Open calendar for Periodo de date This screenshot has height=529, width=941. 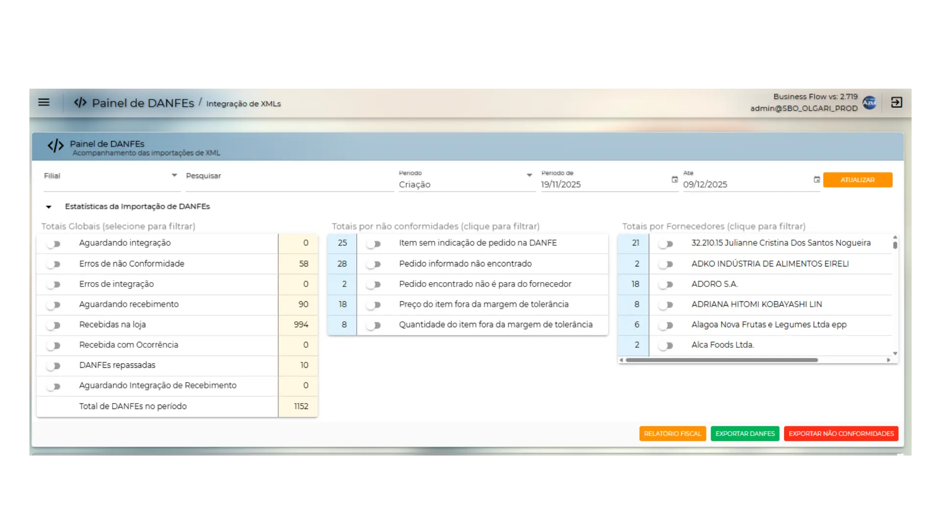[x=674, y=180]
